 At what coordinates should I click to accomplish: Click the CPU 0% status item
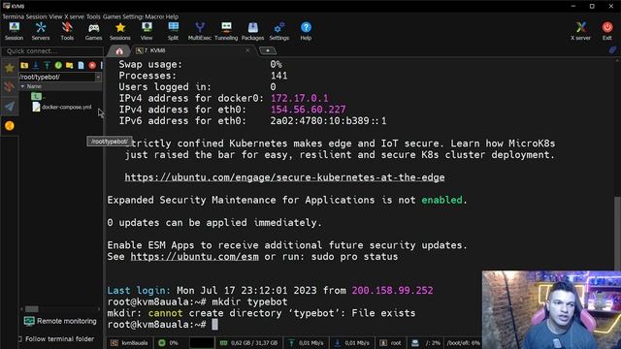pos(169,342)
